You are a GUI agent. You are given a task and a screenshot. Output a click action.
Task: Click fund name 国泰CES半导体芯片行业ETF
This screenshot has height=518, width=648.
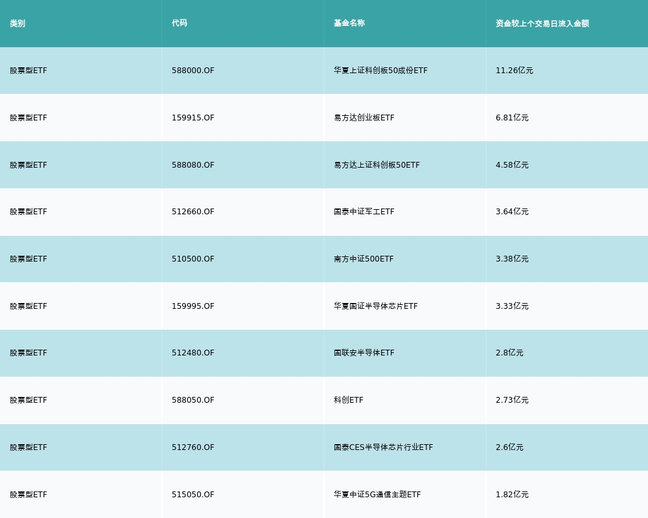point(384,447)
